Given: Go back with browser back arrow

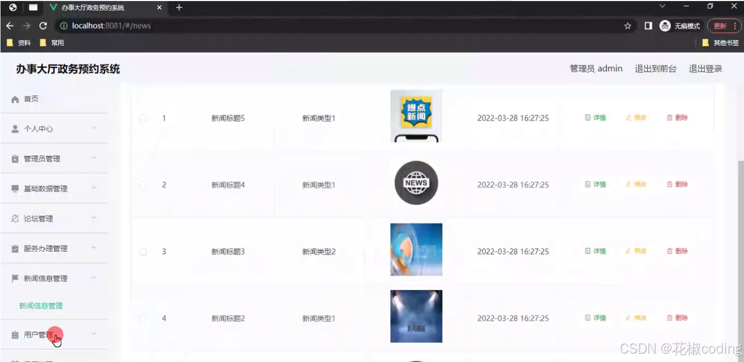Looking at the screenshot, I should click(x=10, y=26).
